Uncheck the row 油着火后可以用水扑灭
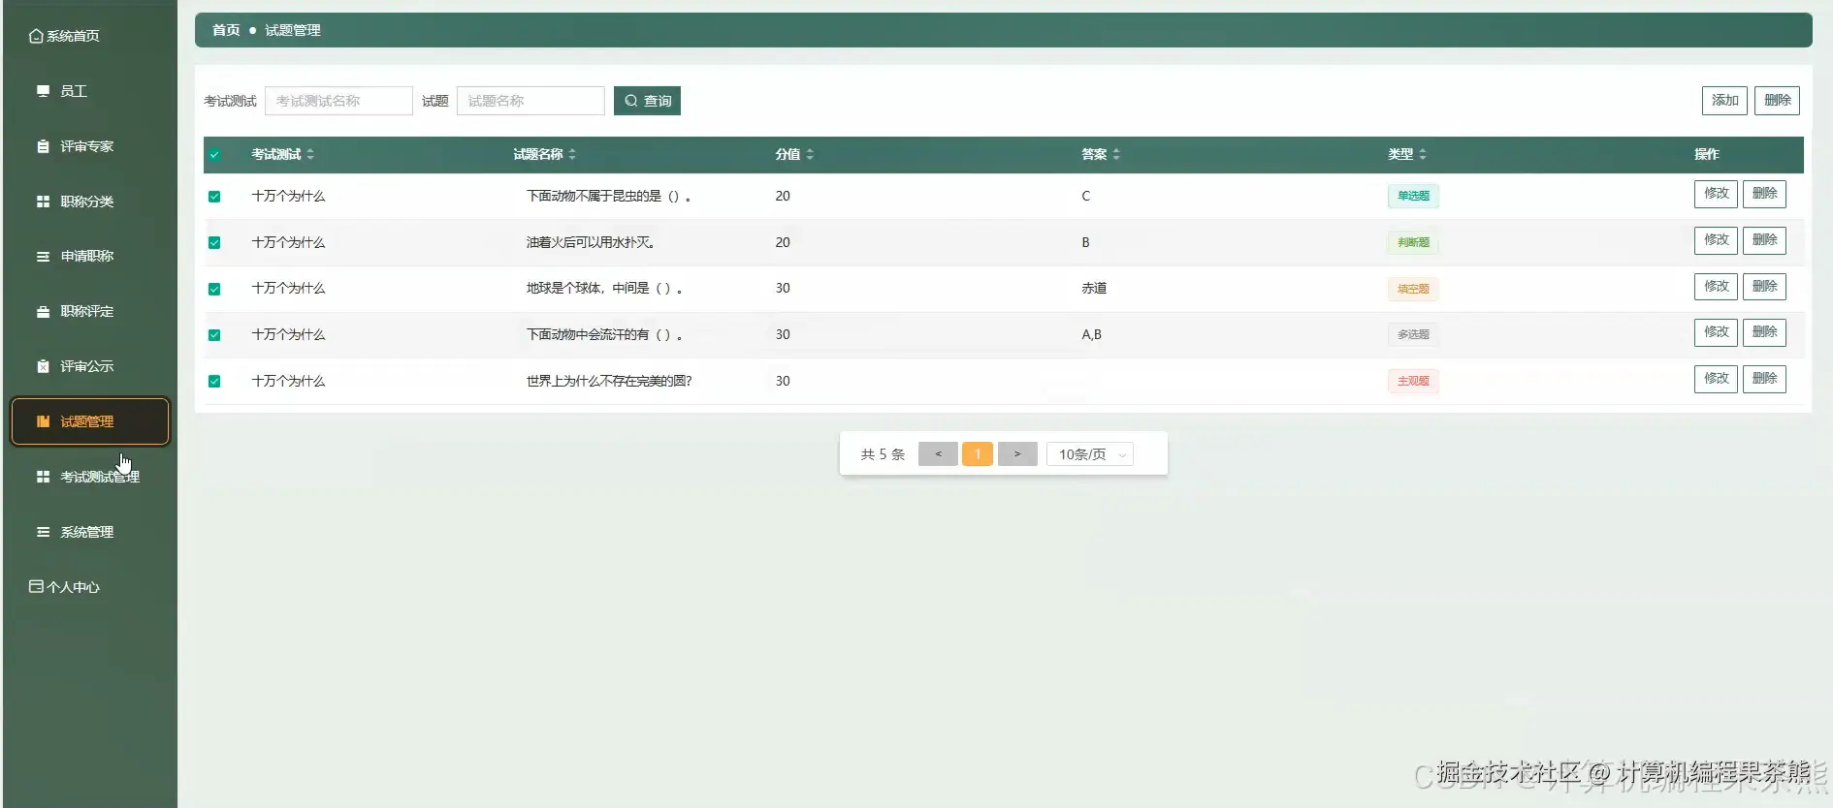 click(x=214, y=243)
